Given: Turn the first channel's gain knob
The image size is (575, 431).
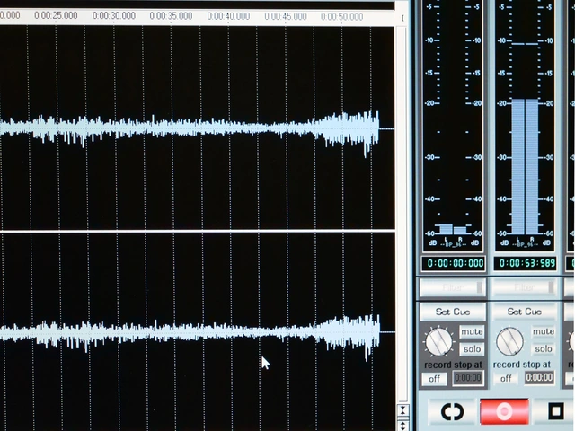Looking at the screenshot, I should coord(438,341).
